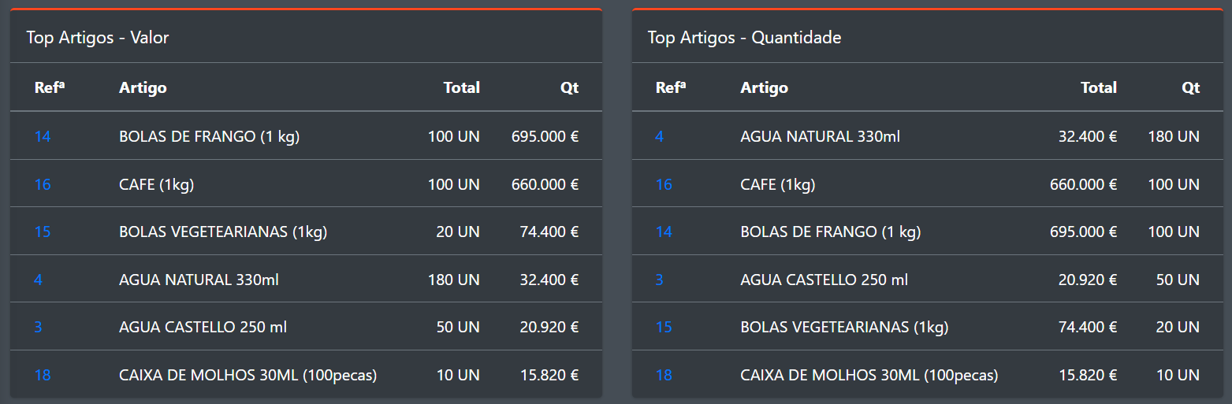This screenshot has width=1232, height=404.
Task: Click reference 3 link in Quantidade table
Action: coord(659,280)
